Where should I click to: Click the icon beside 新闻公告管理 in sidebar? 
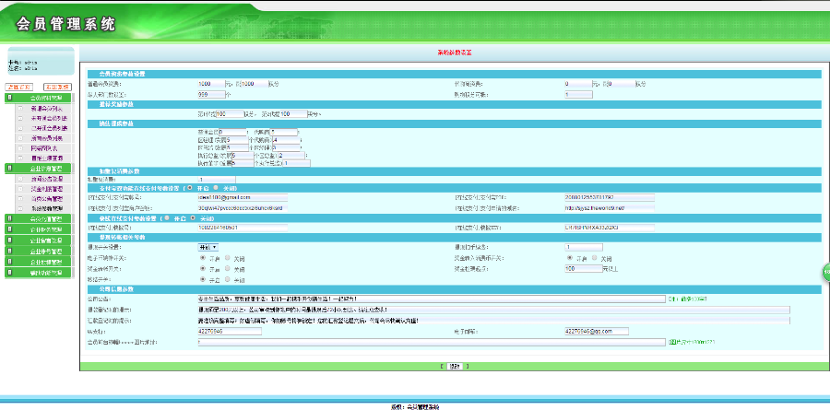click(20, 179)
